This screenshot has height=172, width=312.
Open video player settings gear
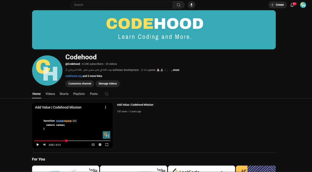click(100, 145)
